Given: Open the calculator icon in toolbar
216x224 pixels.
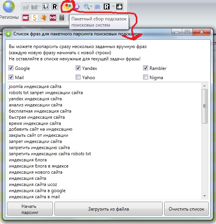Looking at the screenshot, I should point(62,18).
